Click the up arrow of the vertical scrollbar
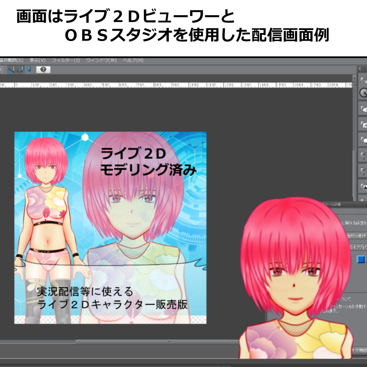This screenshot has height=367, width=367. (x=354, y=85)
